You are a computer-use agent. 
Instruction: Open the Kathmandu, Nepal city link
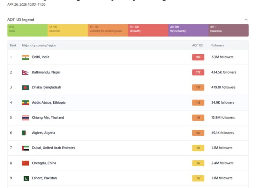tap(46, 72)
